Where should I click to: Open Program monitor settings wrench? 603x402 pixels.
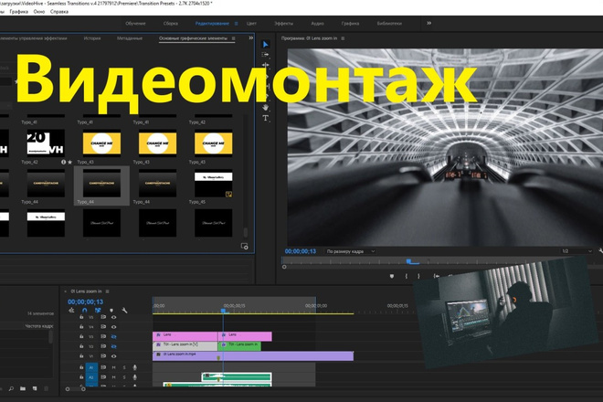(600, 251)
